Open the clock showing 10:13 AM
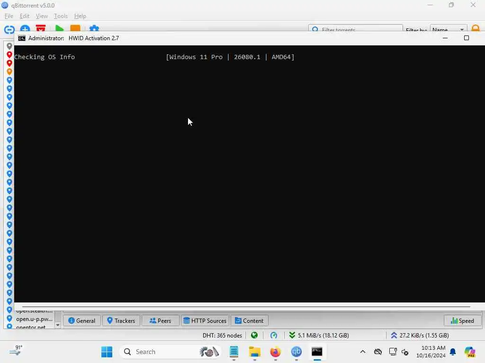The image size is (485, 363). [x=431, y=352]
